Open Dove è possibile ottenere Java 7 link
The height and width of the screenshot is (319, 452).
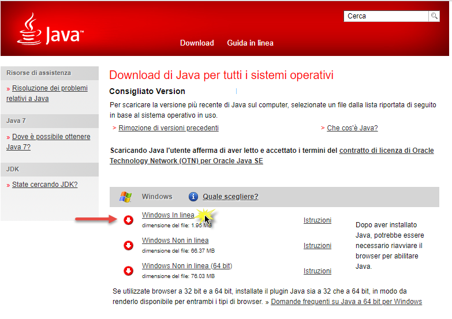[48, 142]
